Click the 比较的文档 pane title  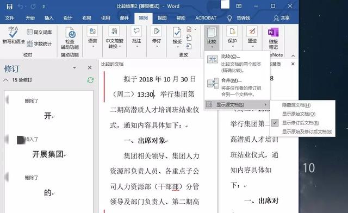113,64
